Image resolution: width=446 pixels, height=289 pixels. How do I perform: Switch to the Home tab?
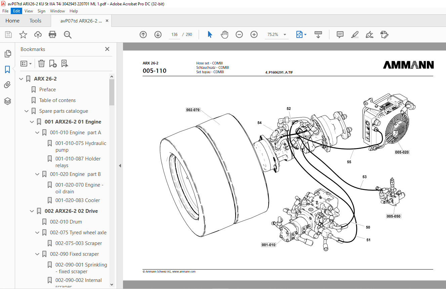[12, 21]
